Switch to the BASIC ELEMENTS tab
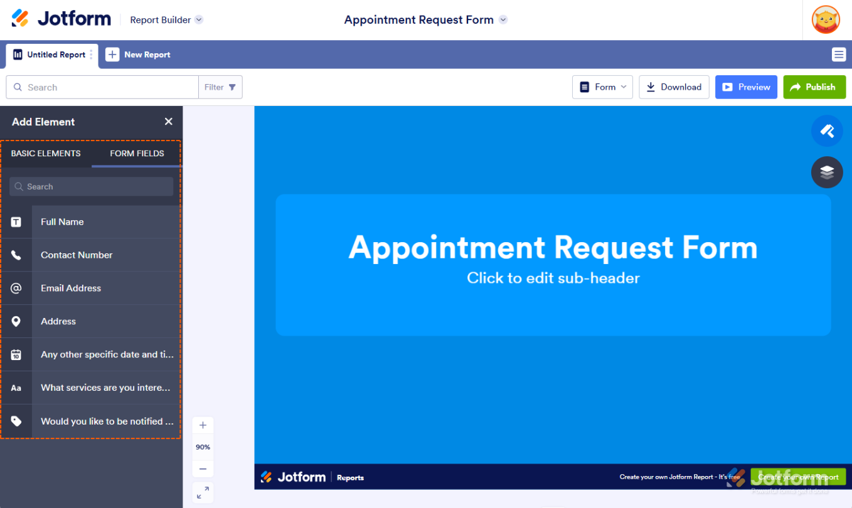This screenshot has height=508, width=852. click(x=46, y=153)
